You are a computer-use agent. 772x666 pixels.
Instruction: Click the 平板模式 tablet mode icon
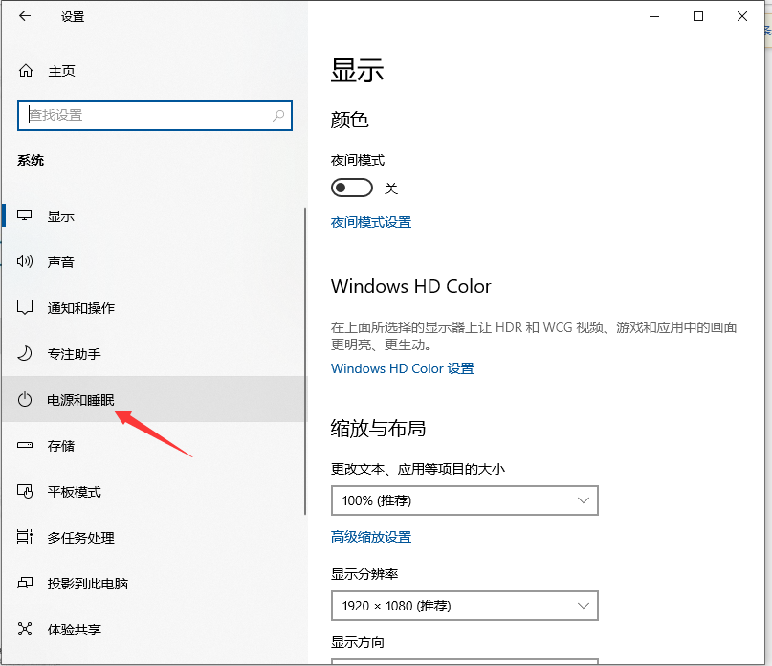tap(25, 491)
